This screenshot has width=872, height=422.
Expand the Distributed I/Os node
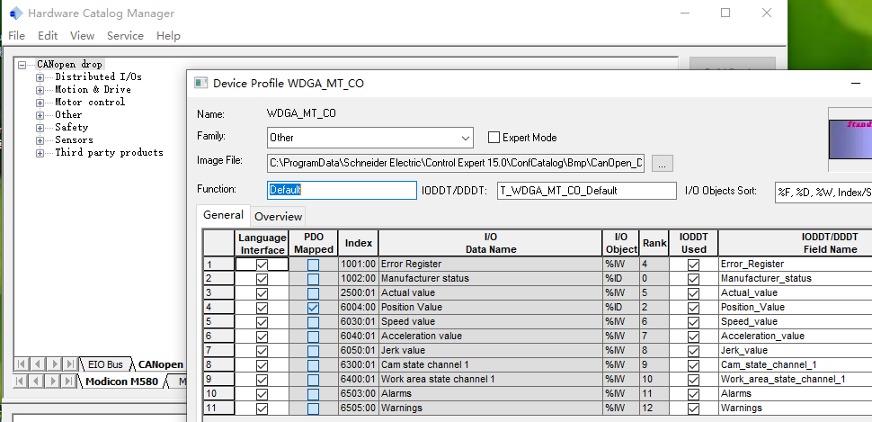40,77
